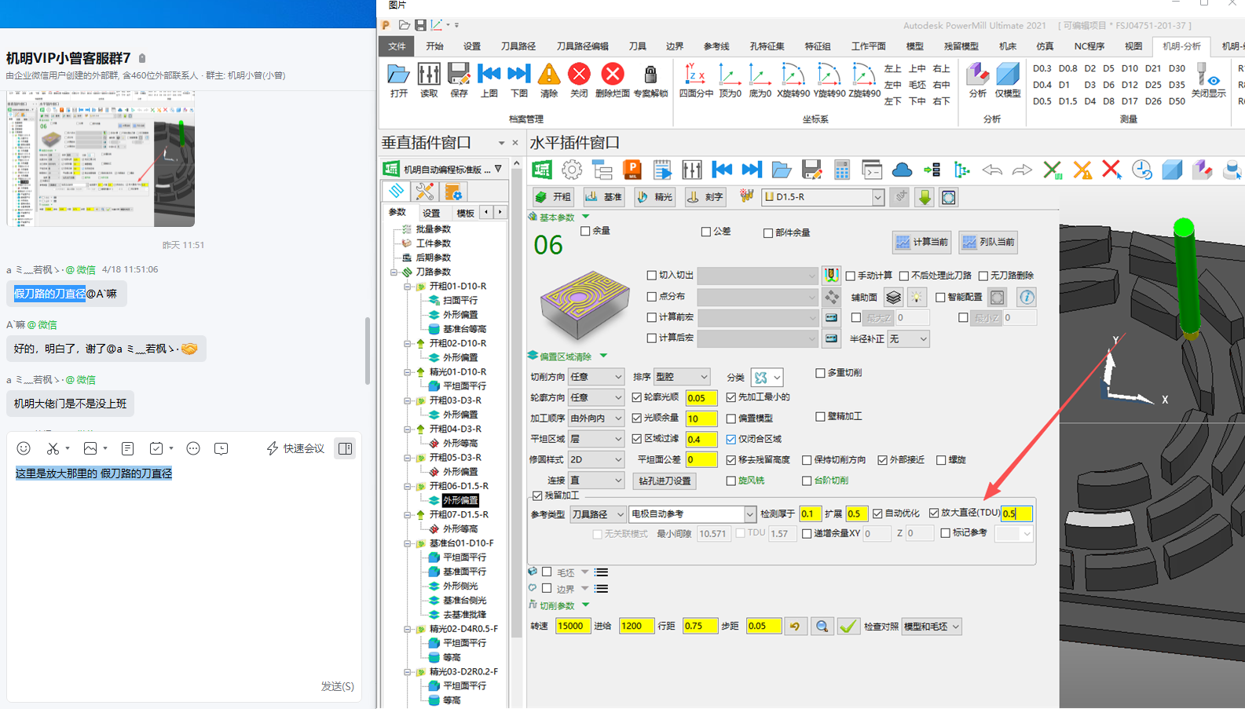This screenshot has height=709, width=1245.
Task: Select the 精光01-D10-R tree item
Action: [x=458, y=372]
